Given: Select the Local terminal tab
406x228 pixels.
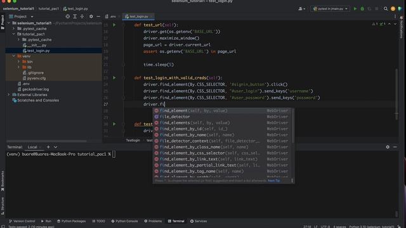Looking at the screenshot, I should [x=32, y=147].
